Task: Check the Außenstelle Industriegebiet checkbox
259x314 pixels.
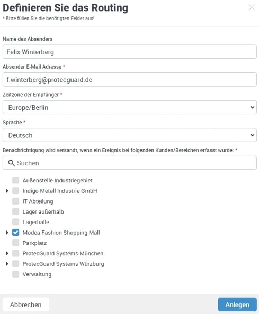Action: 16,180
